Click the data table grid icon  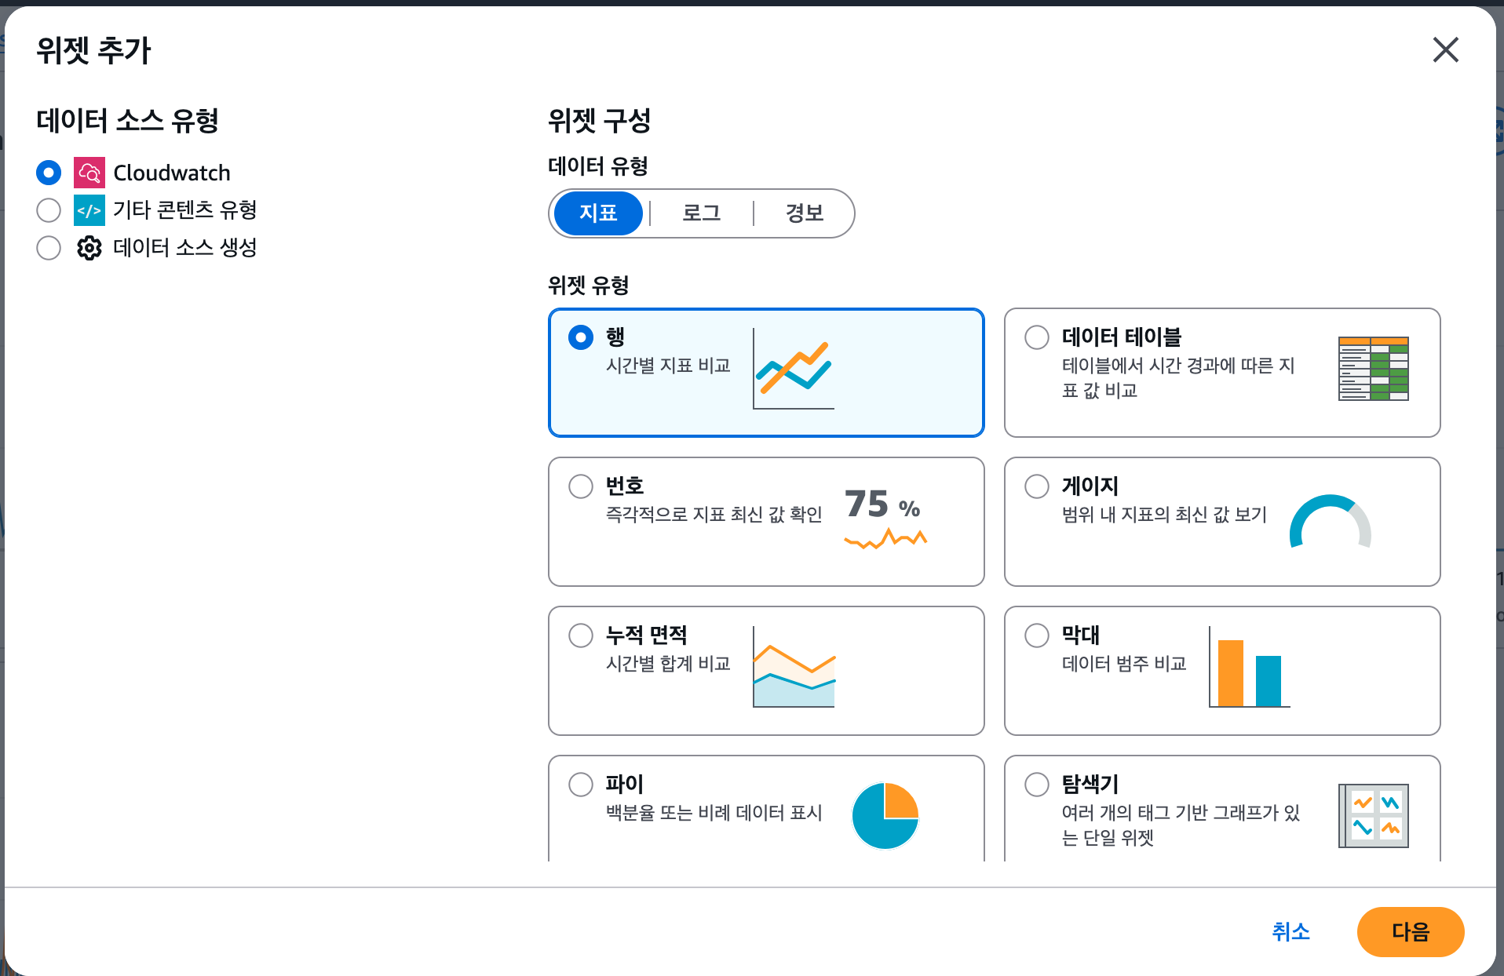point(1373,369)
